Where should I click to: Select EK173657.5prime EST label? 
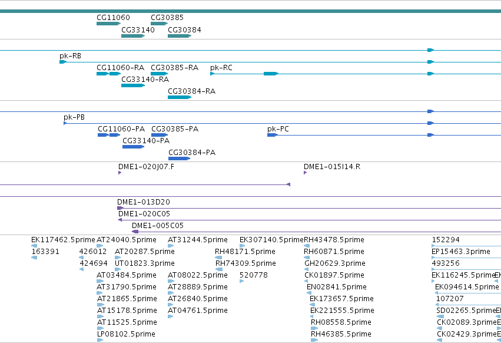click(x=341, y=299)
